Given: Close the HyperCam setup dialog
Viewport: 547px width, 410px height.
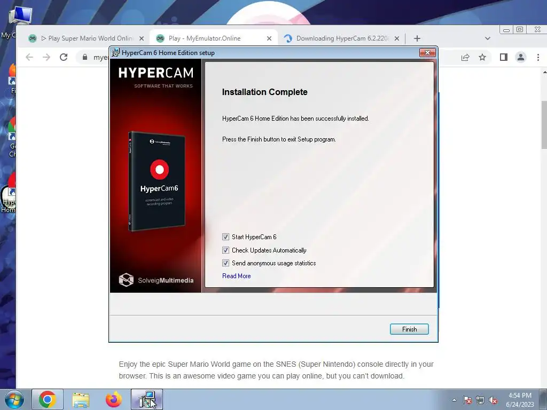Looking at the screenshot, I should pyautogui.click(x=427, y=53).
